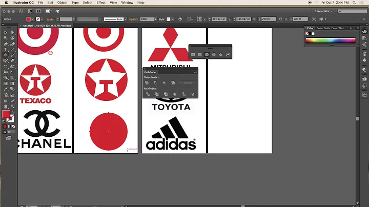Set Gradient mode below fill swatch
The height and width of the screenshot is (207, 369).
9,127
